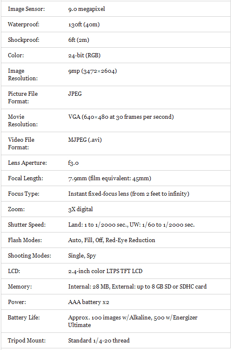Click the Lens Aperture f3.0 value
232x350 pixels.
pos(73,163)
